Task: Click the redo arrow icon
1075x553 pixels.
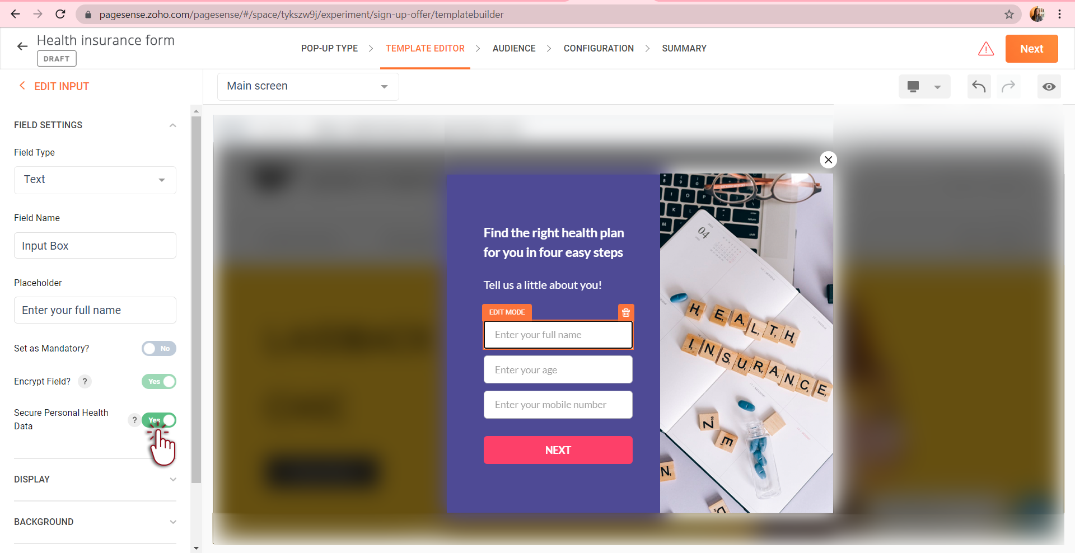Action: tap(1008, 86)
